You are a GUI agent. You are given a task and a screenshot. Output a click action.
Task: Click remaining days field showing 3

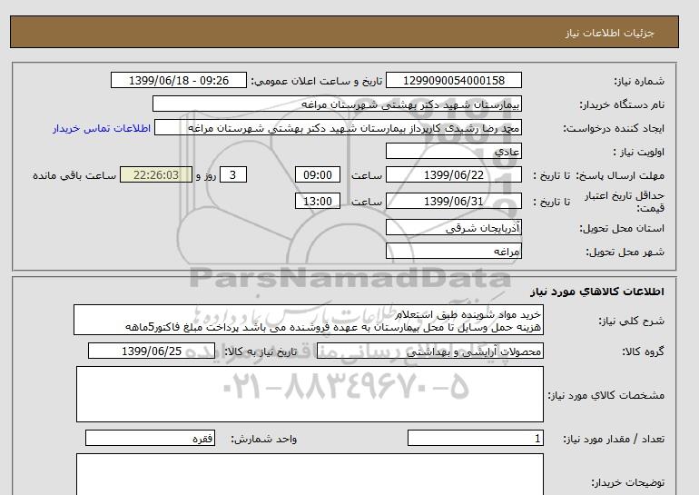[232, 174]
